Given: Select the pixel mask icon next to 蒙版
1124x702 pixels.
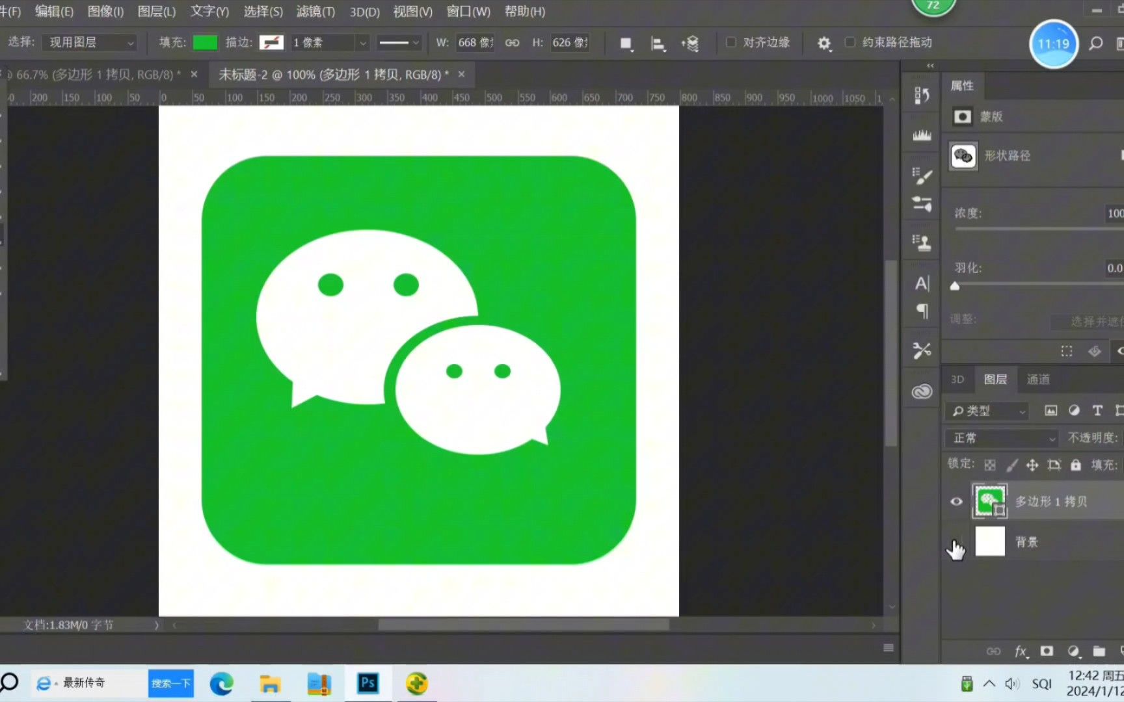Looking at the screenshot, I should click(963, 117).
